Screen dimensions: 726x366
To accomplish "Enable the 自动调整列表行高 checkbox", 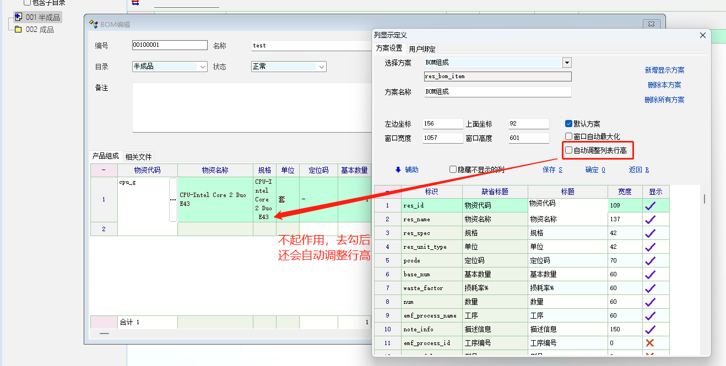I will pos(569,150).
